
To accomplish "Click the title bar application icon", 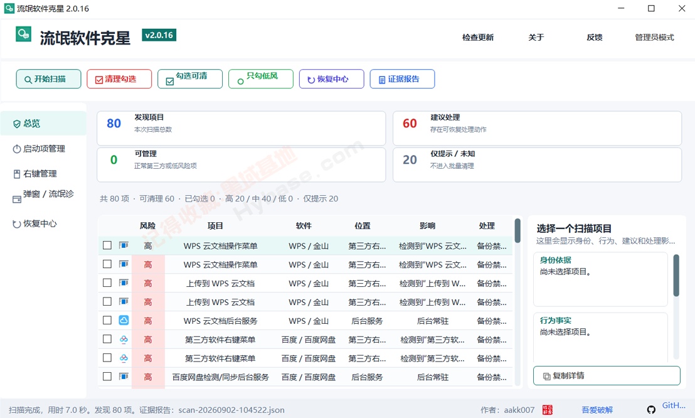I will coord(9,8).
